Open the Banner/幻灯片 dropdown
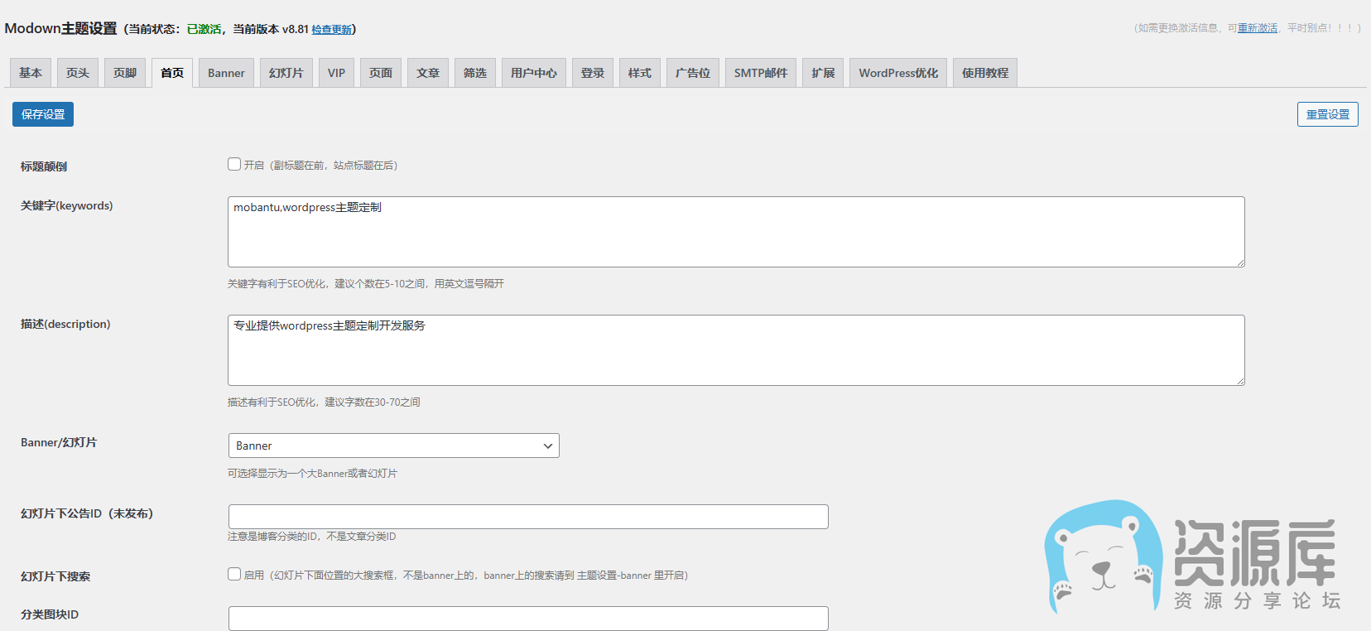The image size is (1371, 631). point(393,446)
